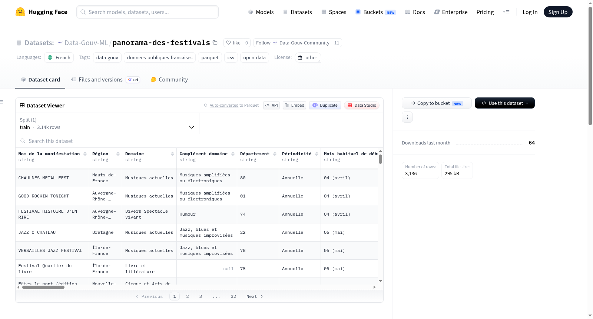Open the left sidebar hamburger menu
Image resolution: width=593 pixels, height=319 pixels.
(1, 102)
